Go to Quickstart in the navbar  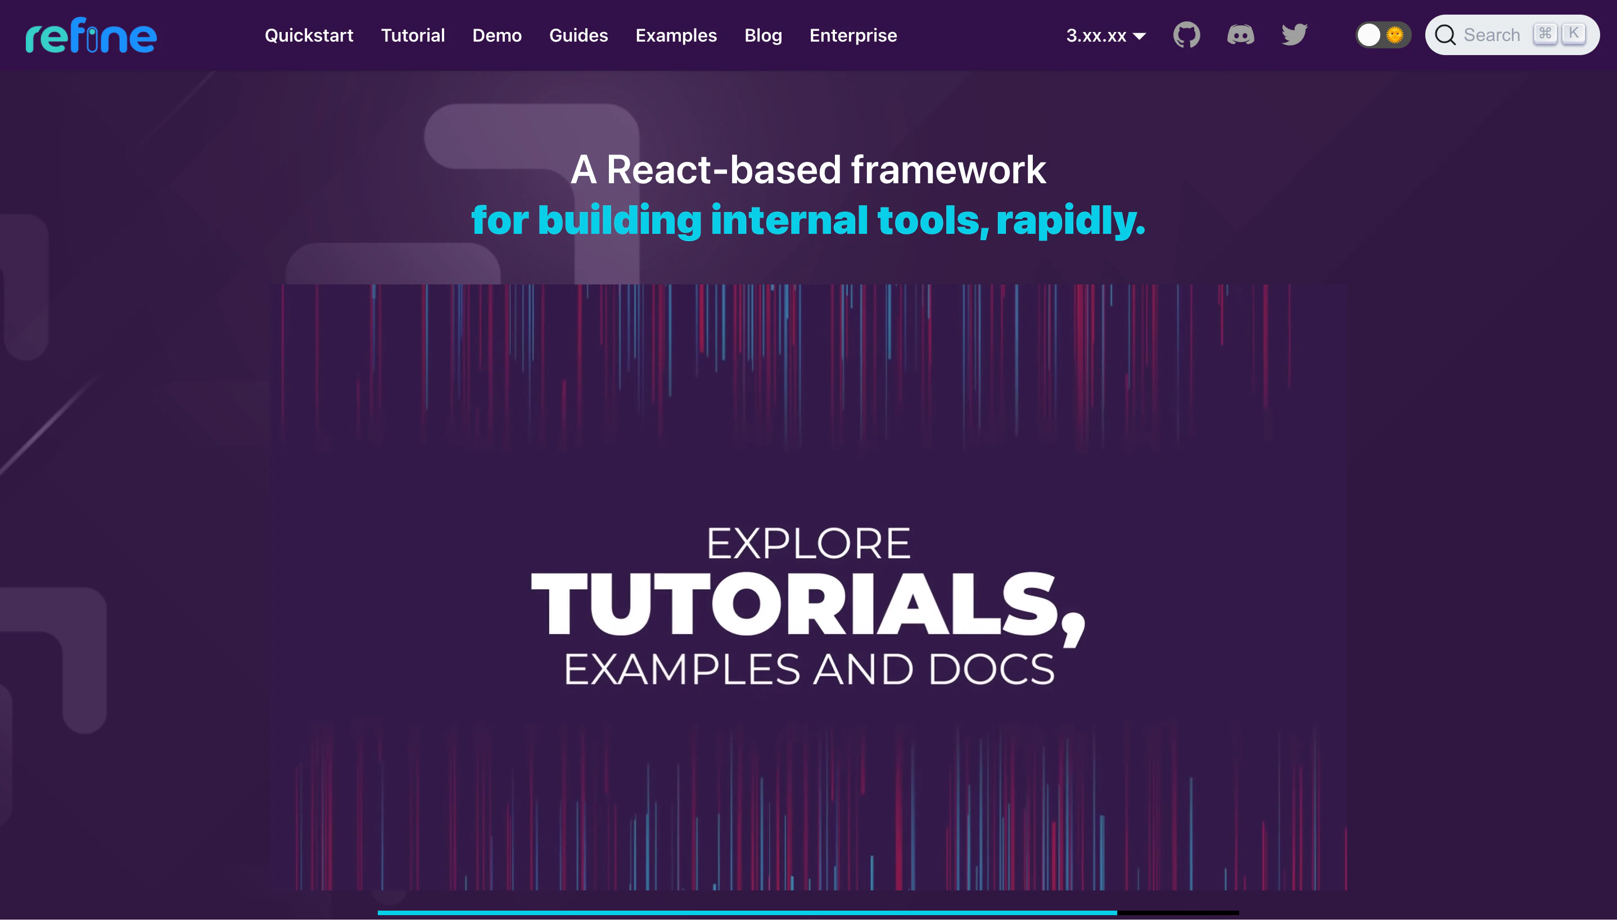(x=309, y=35)
